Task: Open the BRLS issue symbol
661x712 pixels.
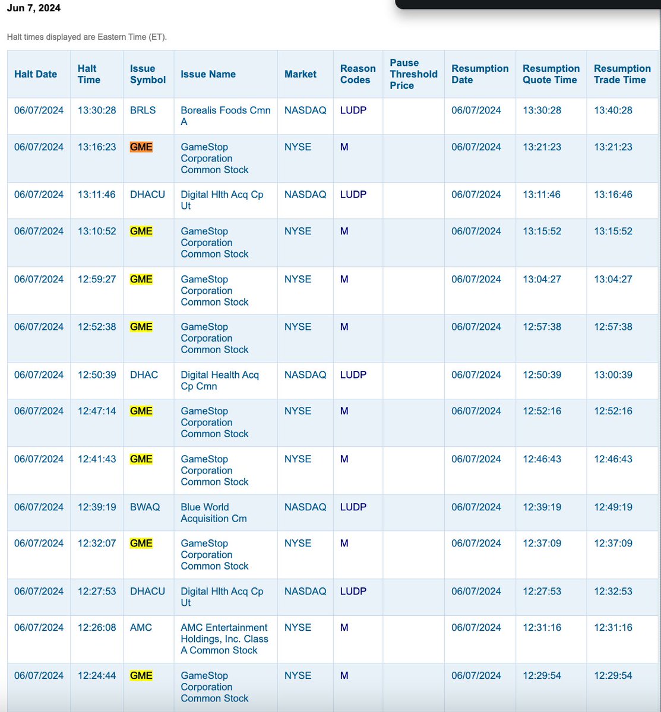Action: pos(143,110)
